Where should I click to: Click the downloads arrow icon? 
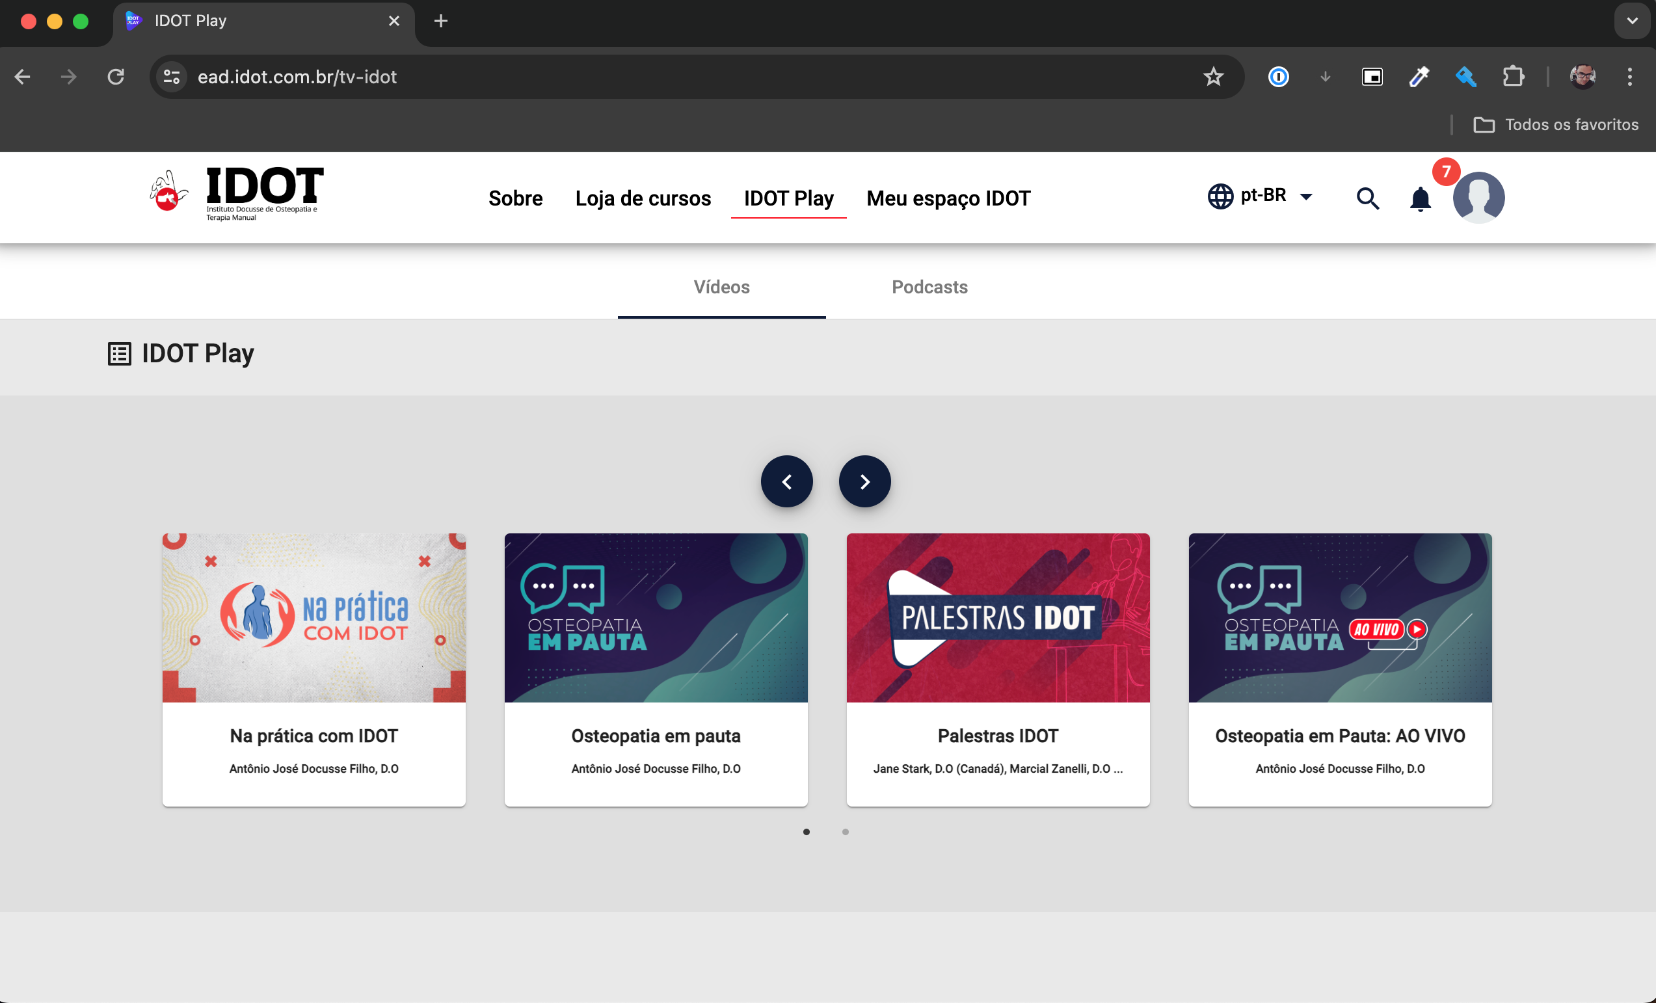tap(1326, 77)
